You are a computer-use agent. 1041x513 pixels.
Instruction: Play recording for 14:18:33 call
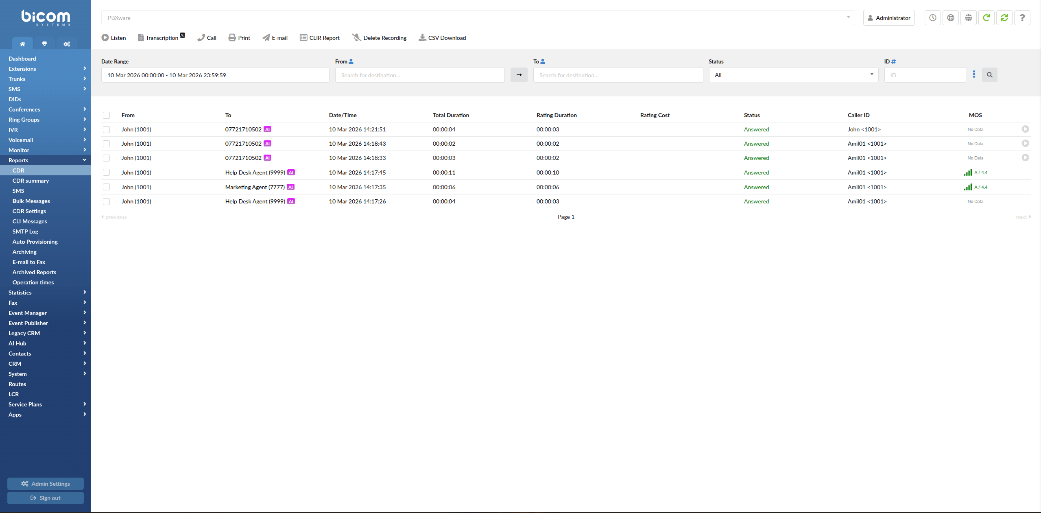(x=1026, y=157)
